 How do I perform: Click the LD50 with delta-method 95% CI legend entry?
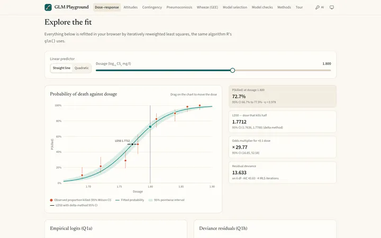(x=74, y=205)
